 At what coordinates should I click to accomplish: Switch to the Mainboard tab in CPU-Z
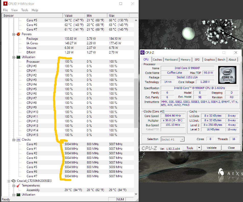point(171,60)
